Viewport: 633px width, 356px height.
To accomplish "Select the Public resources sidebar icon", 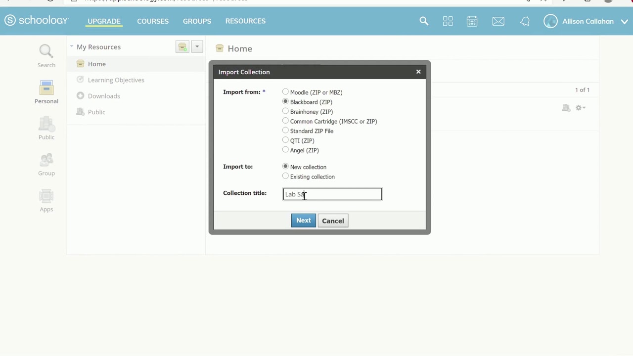I will coord(46,128).
